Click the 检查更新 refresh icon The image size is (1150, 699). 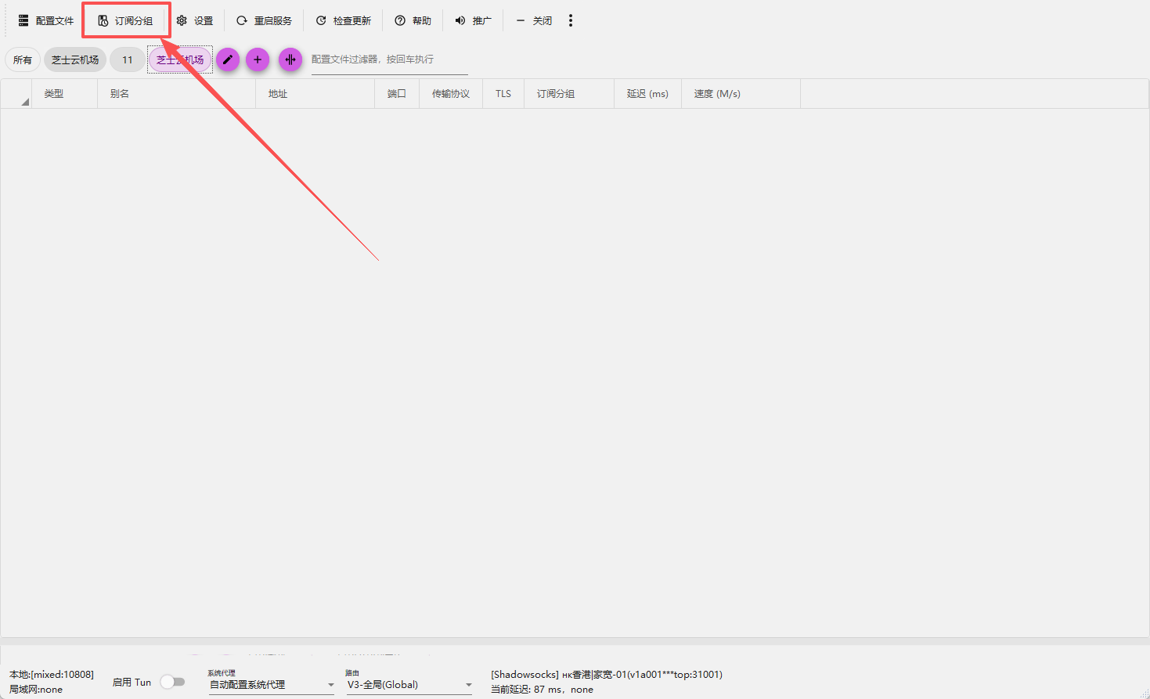coord(321,21)
